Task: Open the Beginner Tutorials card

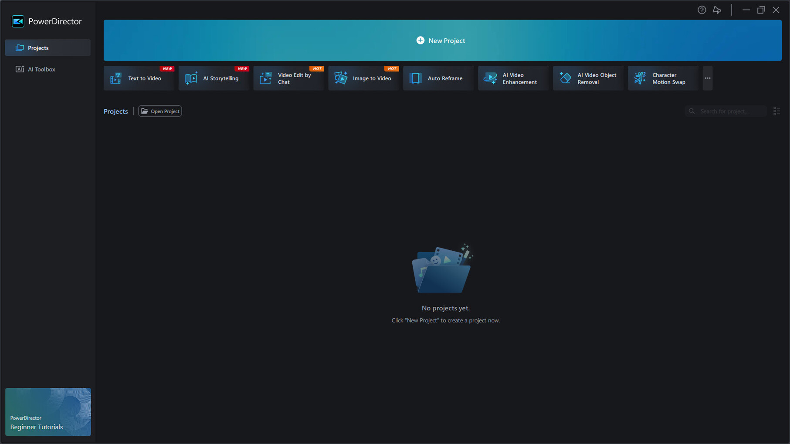Action: [x=48, y=412]
